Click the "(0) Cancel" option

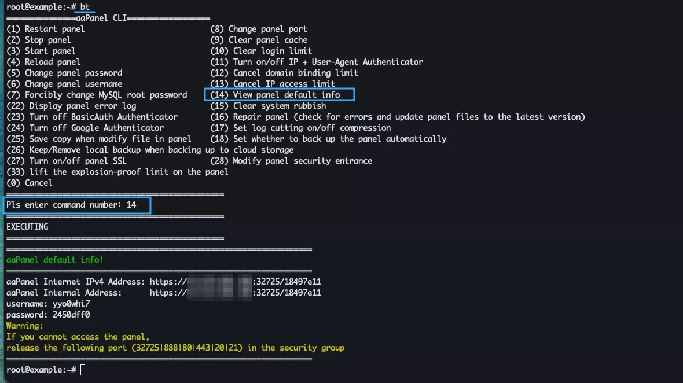[30, 183]
